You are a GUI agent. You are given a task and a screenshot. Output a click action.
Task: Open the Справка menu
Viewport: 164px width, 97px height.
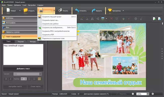(40, 5)
